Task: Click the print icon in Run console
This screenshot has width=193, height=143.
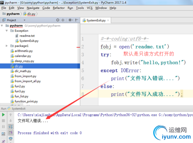Action: 10,138
